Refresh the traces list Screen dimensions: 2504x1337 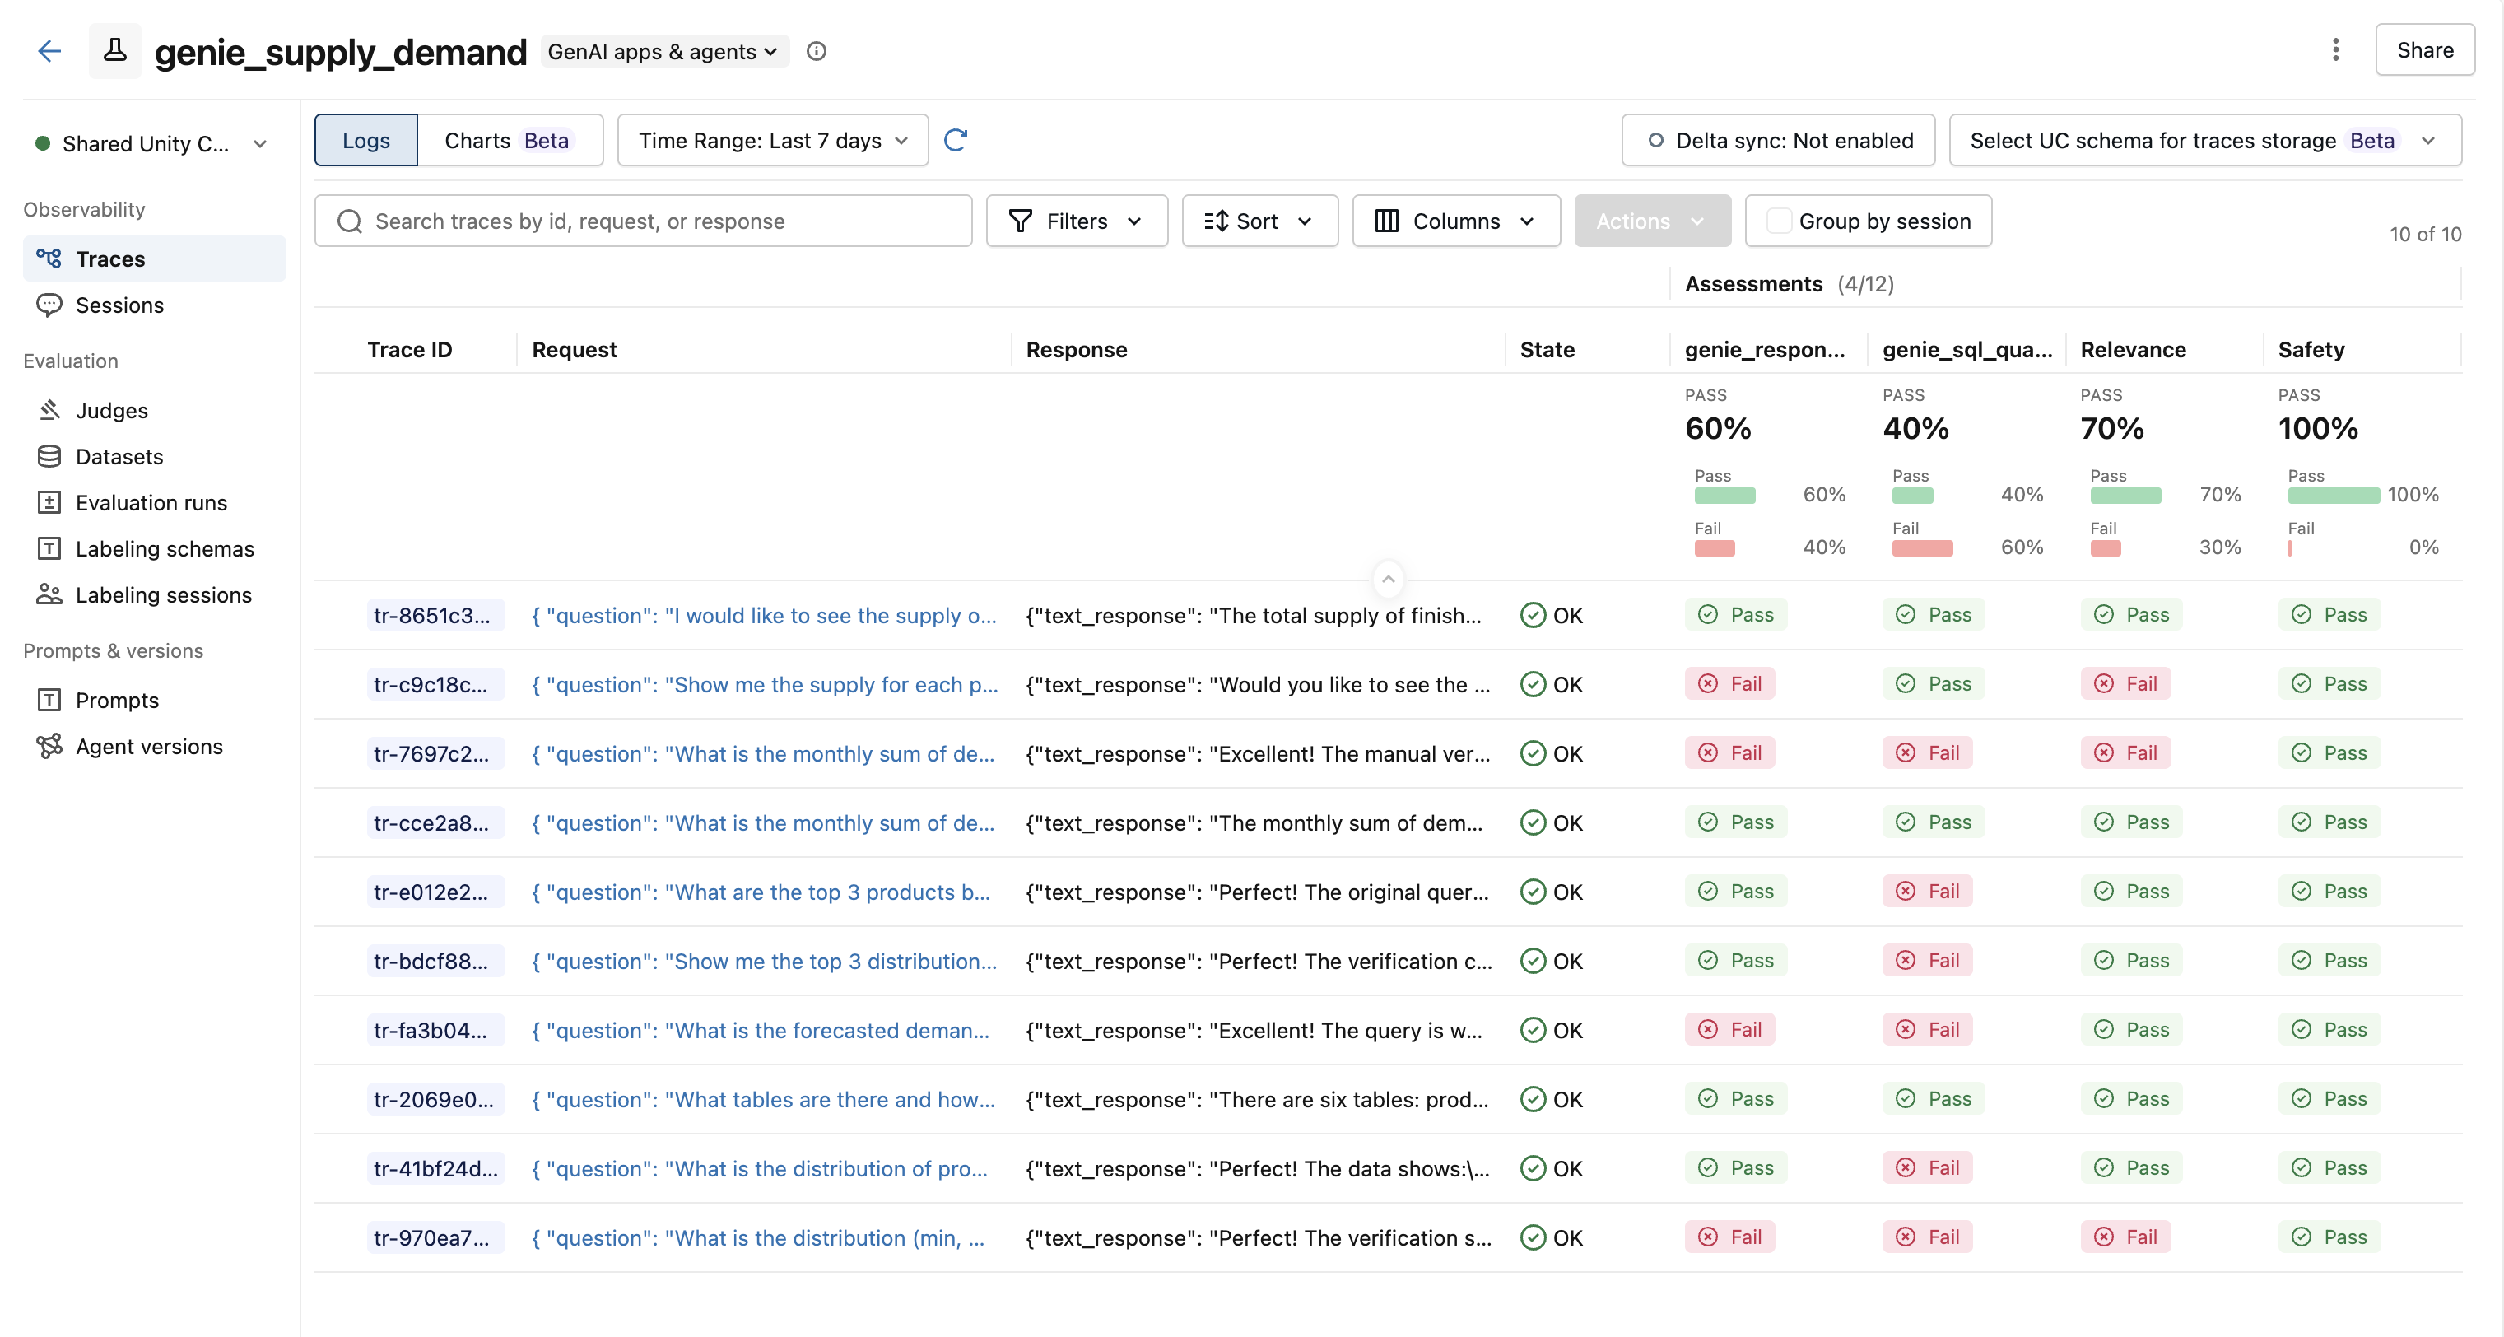(956, 140)
